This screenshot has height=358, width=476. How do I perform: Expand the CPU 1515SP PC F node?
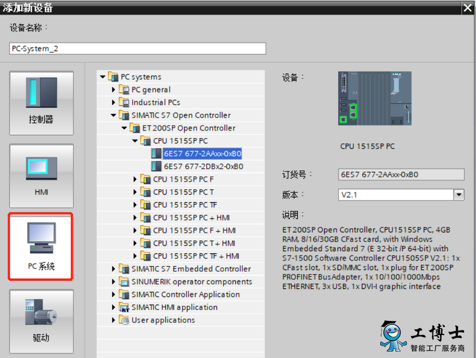(x=135, y=180)
